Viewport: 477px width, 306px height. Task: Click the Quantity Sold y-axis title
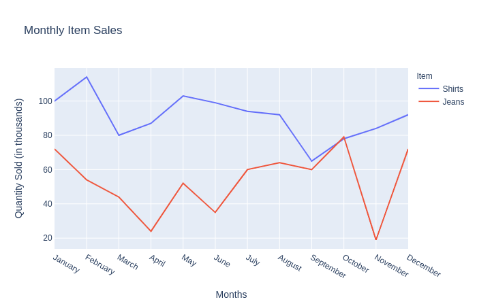[x=19, y=158]
